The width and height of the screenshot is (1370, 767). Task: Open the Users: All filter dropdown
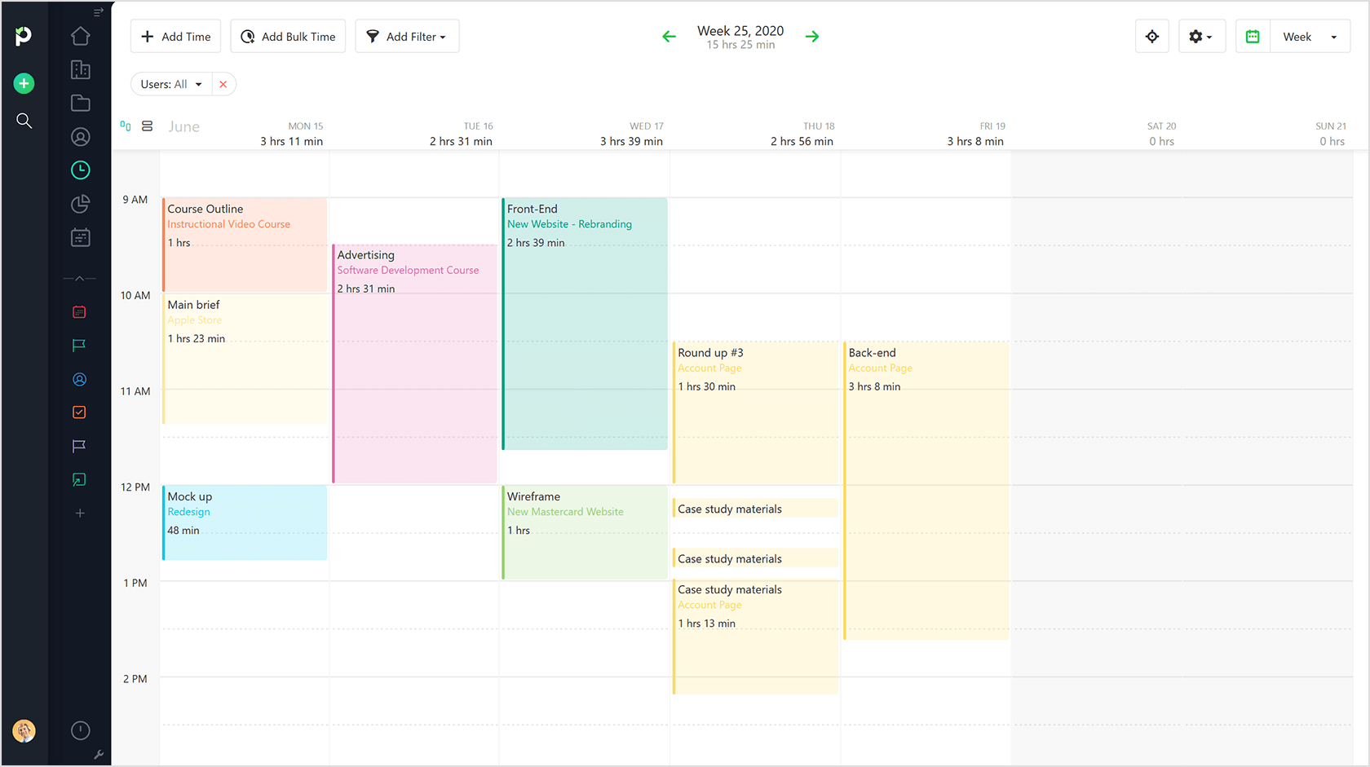pos(171,83)
